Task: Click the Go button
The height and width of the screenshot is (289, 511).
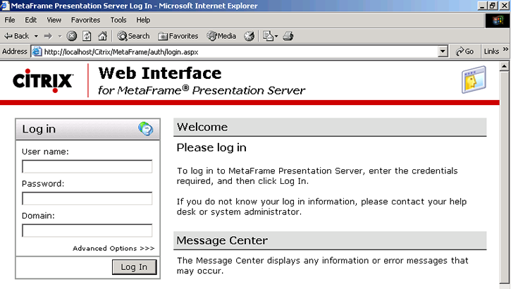Action: tap(464, 51)
